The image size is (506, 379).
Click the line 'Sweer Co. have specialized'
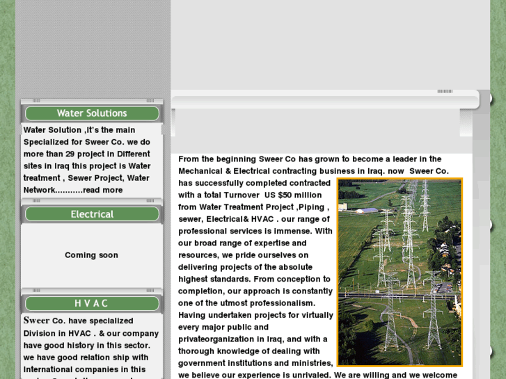[79, 321]
